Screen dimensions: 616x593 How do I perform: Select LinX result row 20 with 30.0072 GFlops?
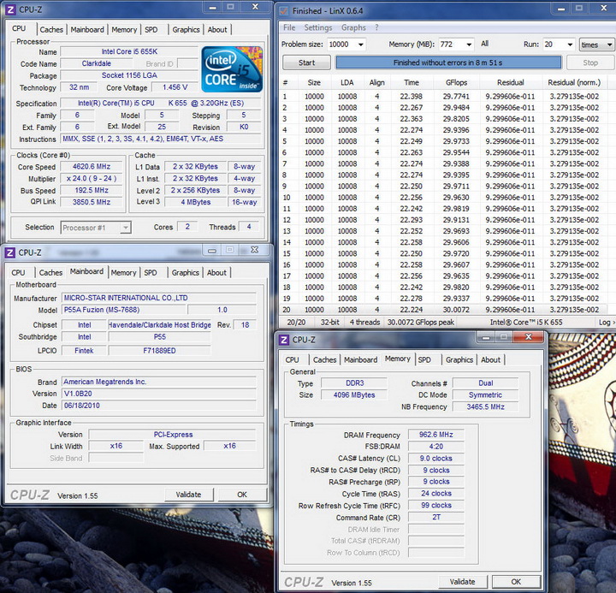(x=443, y=310)
